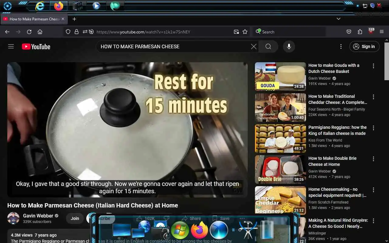389x243 pixels.
Task: Open tracking protection shield in address bar
Action: (x=68, y=32)
